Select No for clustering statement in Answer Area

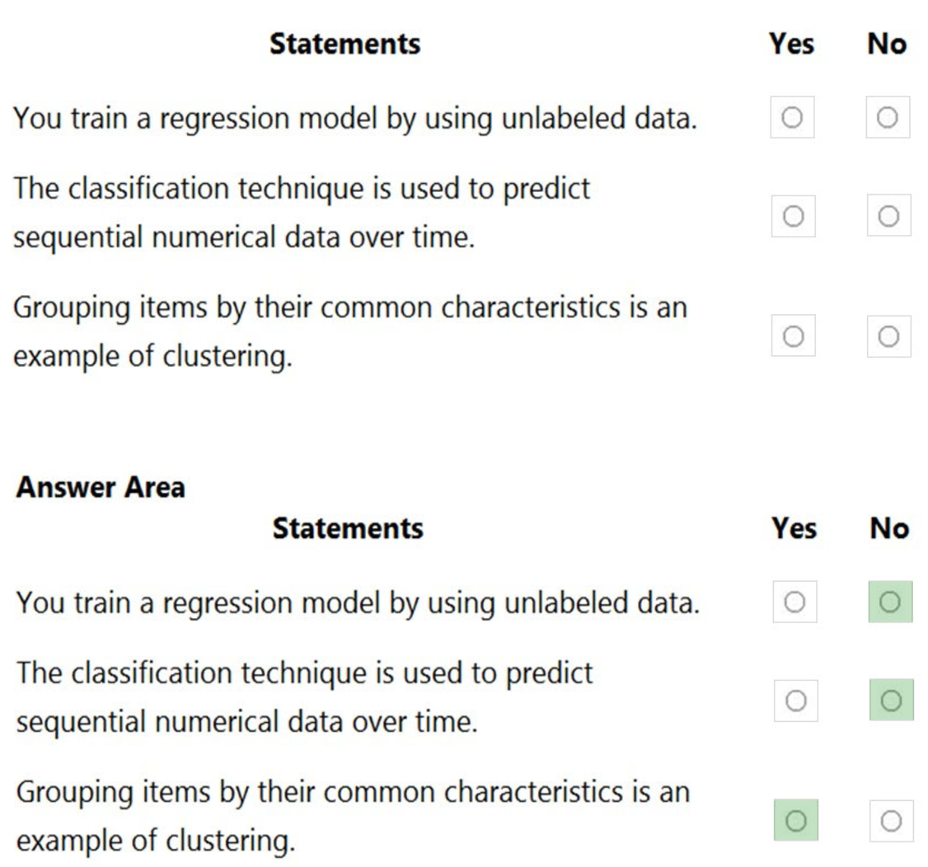pyautogui.click(x=891, y=820)
